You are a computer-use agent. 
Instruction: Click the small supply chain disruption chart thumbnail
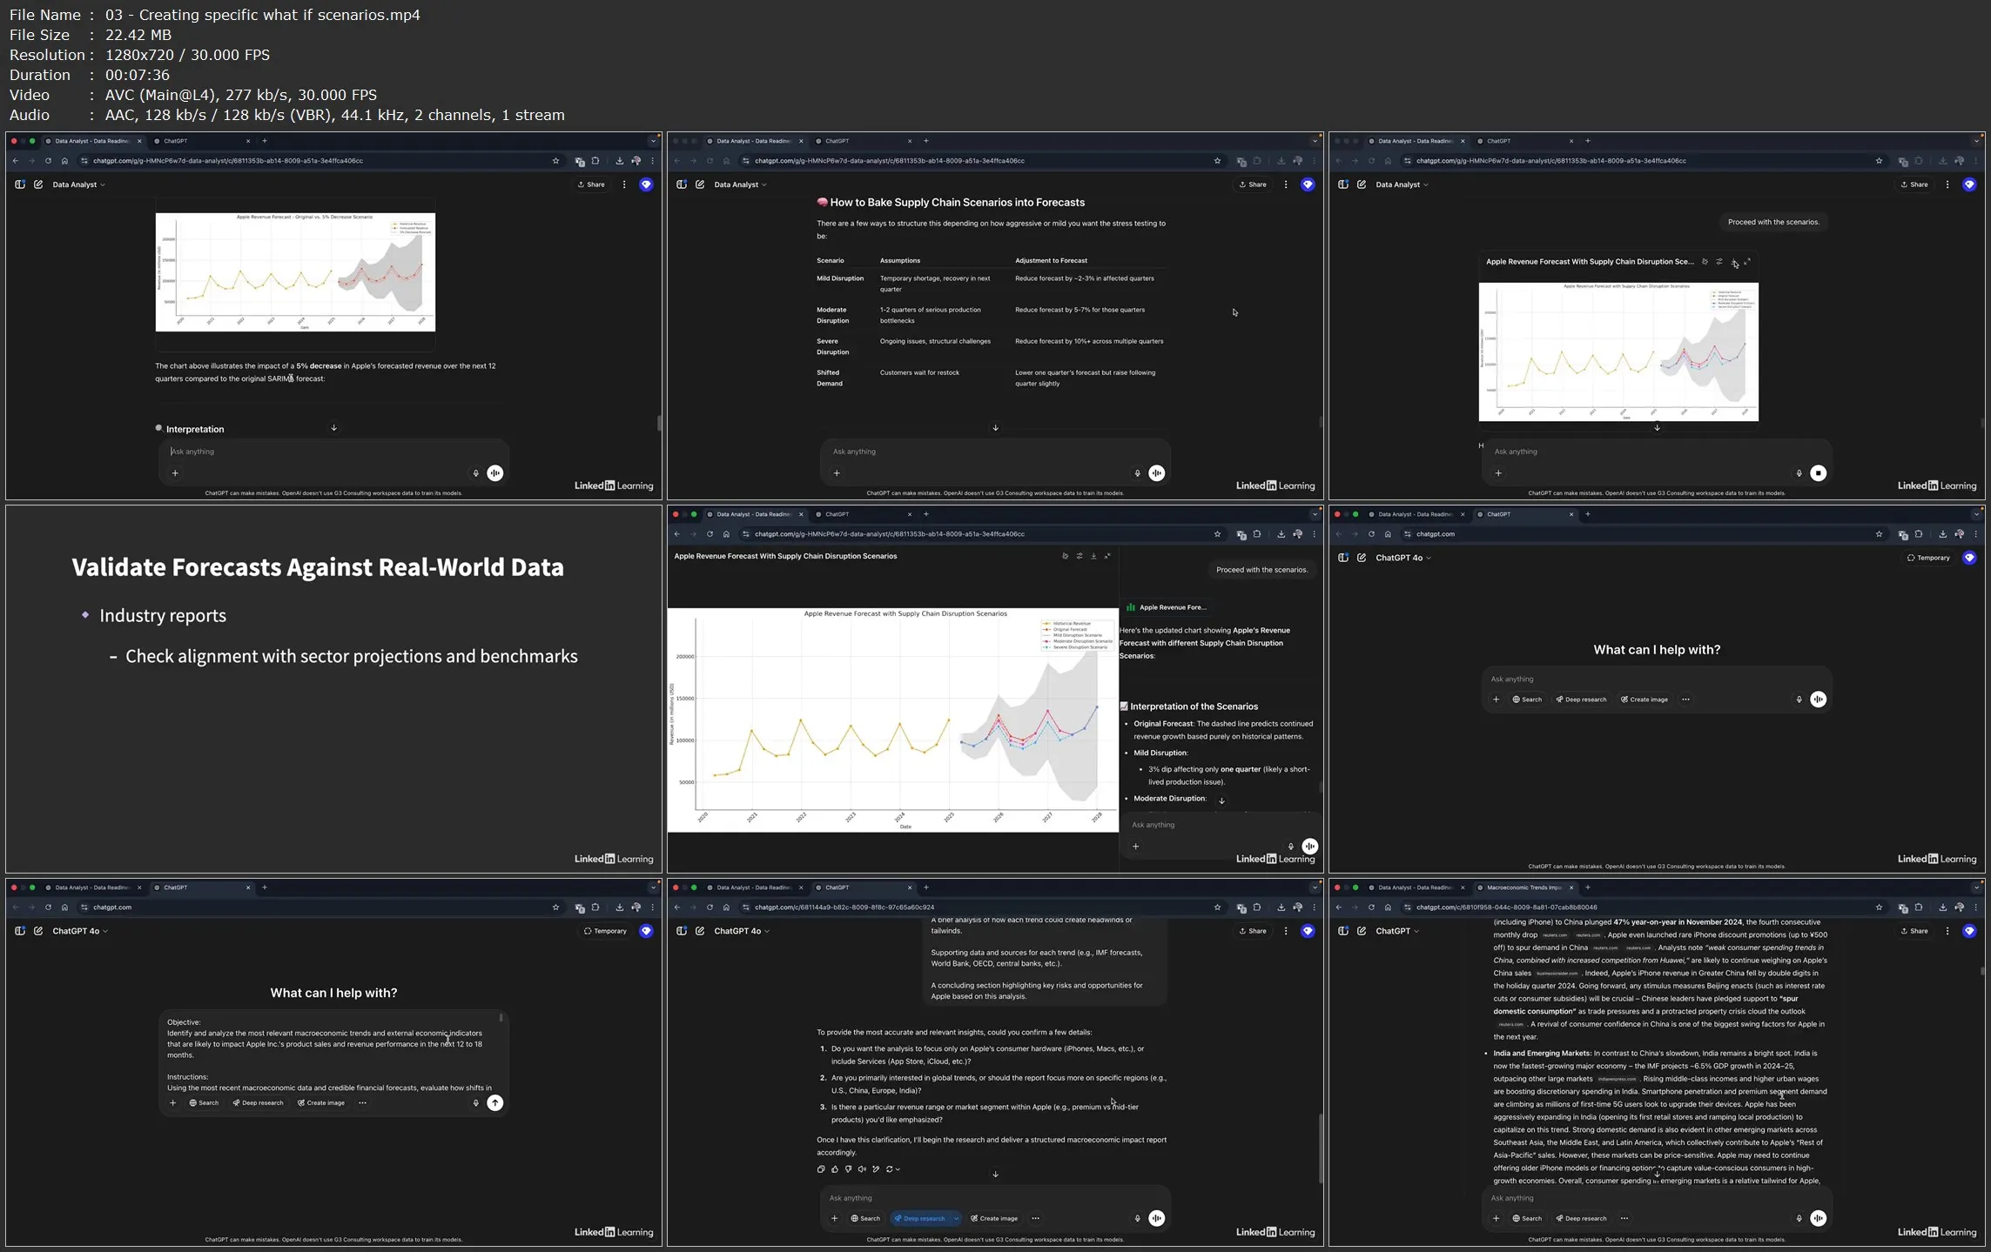(x=1618, y=351)
